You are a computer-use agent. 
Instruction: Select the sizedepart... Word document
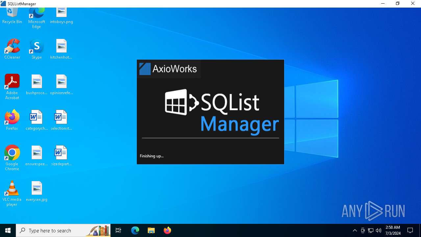pyautogui.click(x=61, y=156)
